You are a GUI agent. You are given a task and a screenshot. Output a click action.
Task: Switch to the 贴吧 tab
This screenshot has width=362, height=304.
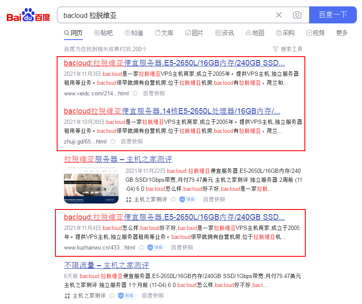104,33
